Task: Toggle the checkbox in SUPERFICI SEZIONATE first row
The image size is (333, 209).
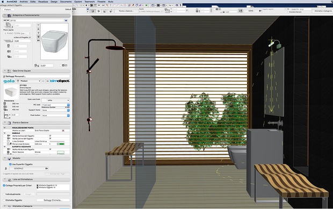Action: pos(50,149)
